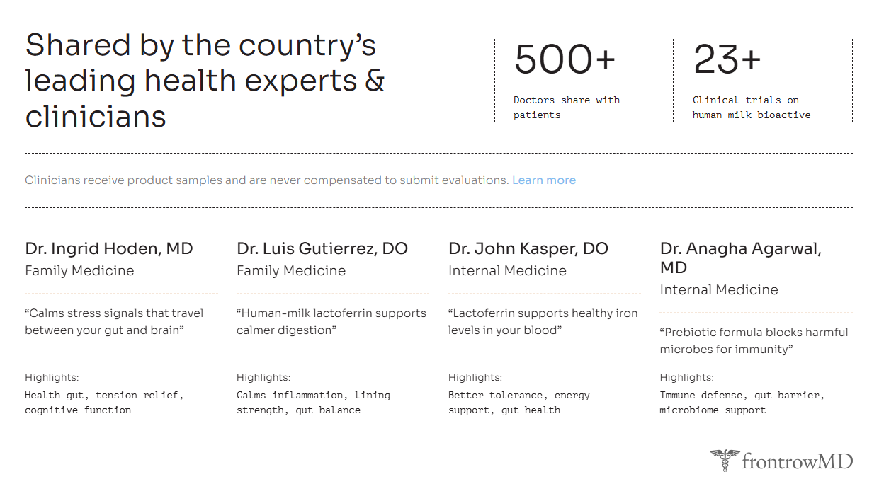Image resolution: width=879 pixels, height=496 pixels.
Task: Click the frontrowMD brand text
Action: [797, 462]
